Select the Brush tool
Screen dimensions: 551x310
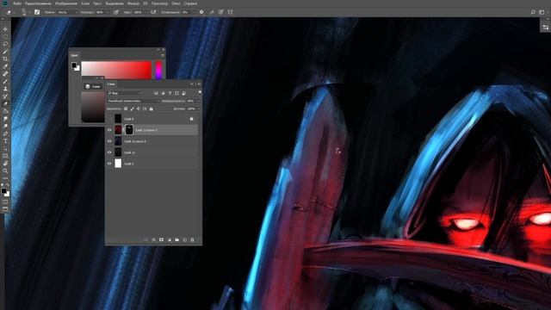tap(5, 81)
